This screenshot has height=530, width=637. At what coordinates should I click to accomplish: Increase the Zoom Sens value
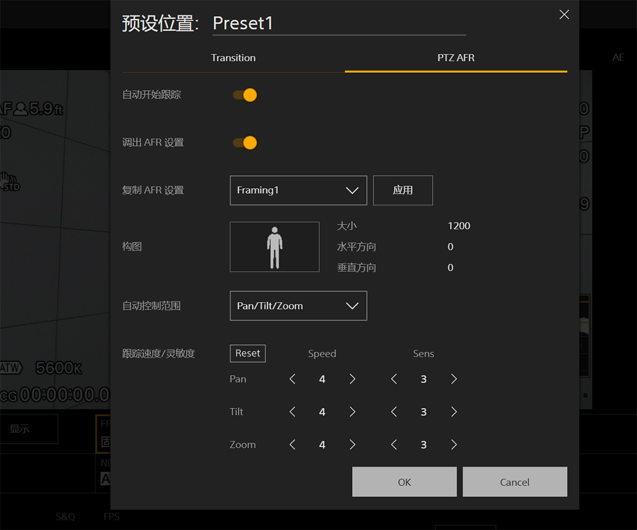pyautogui.click(x=454, y=444)
